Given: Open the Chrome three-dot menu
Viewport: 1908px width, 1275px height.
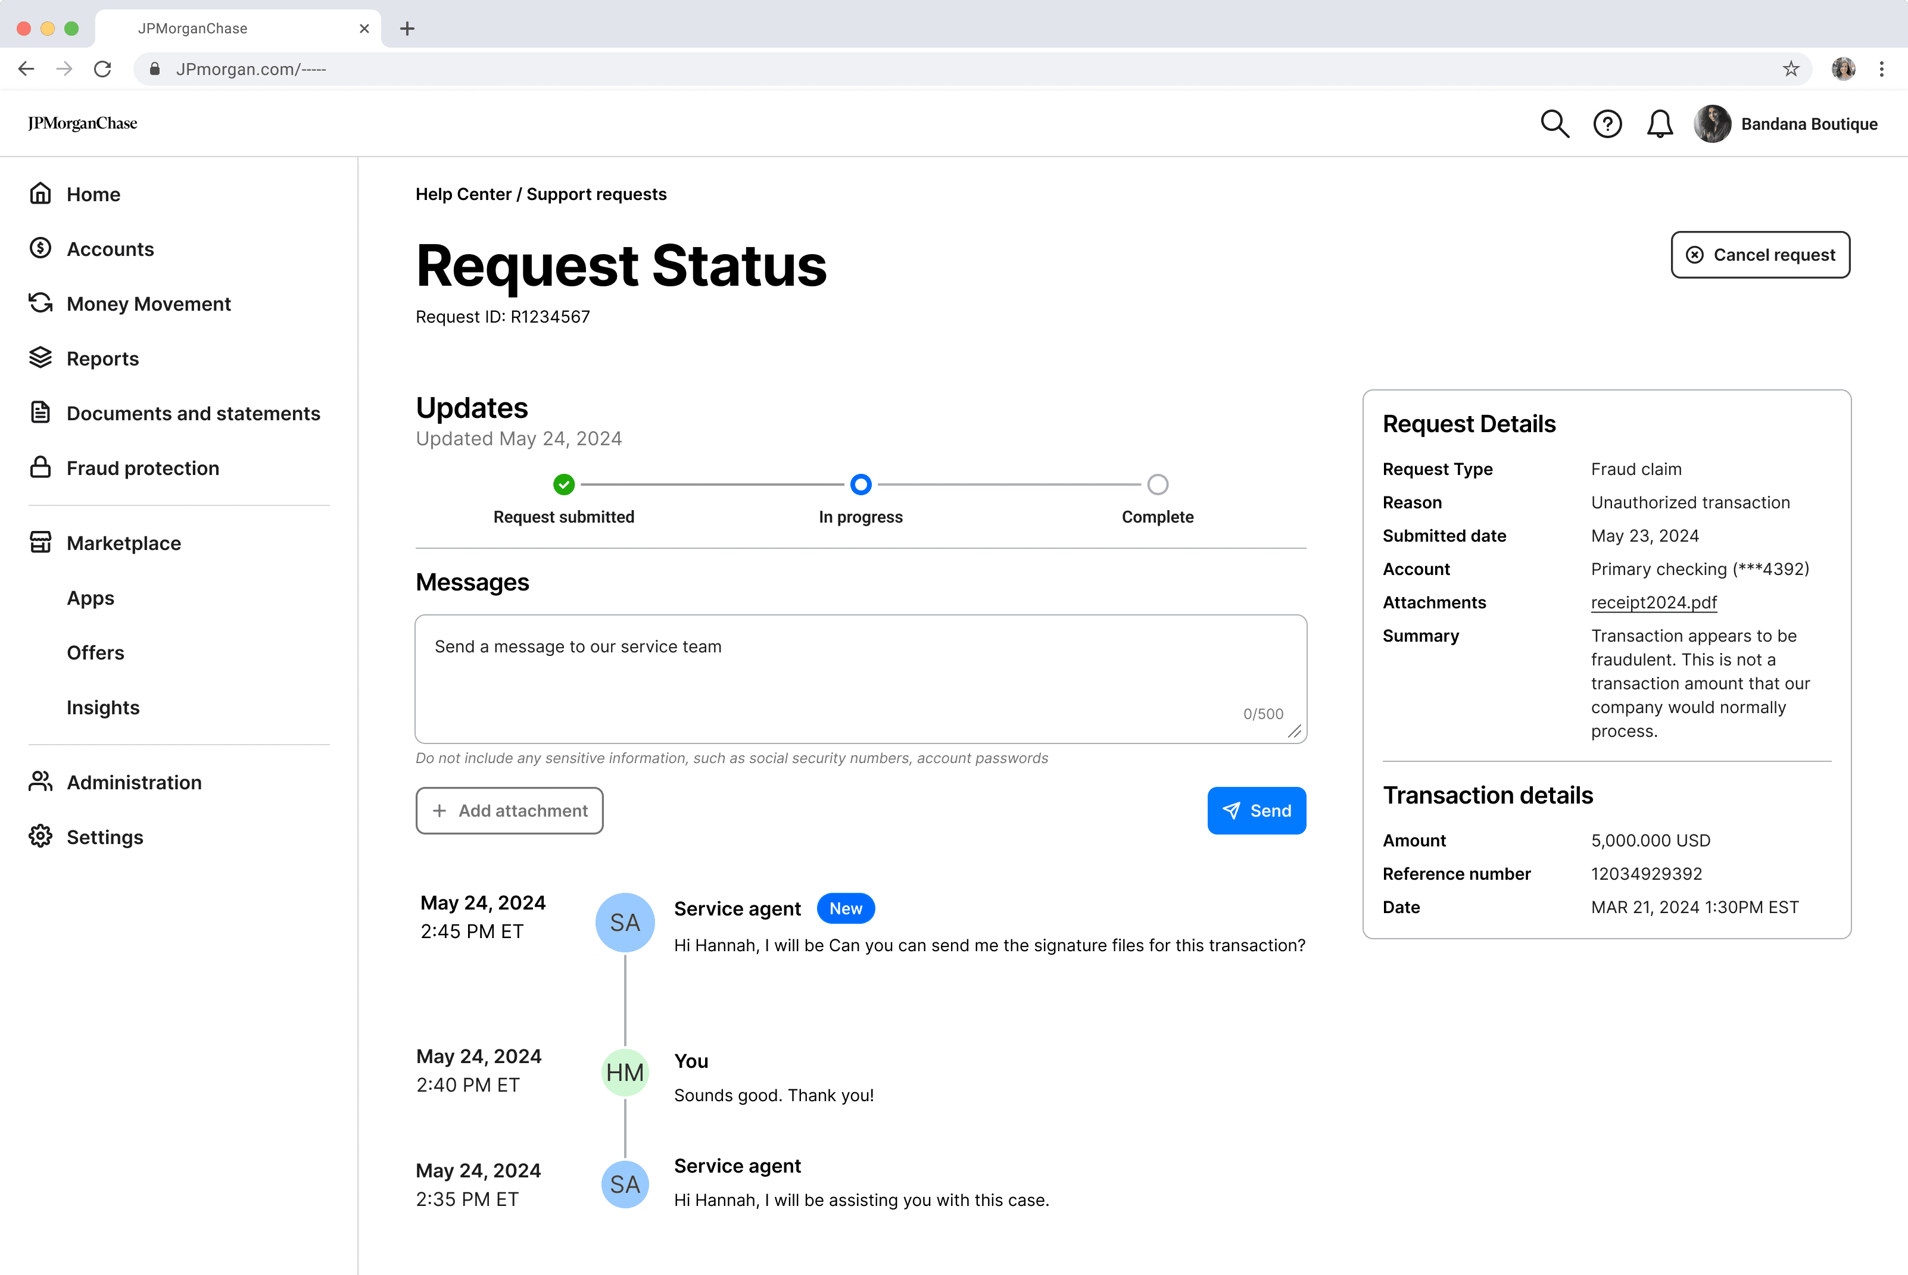Looking at the screenshot, I should (1881, 69).
